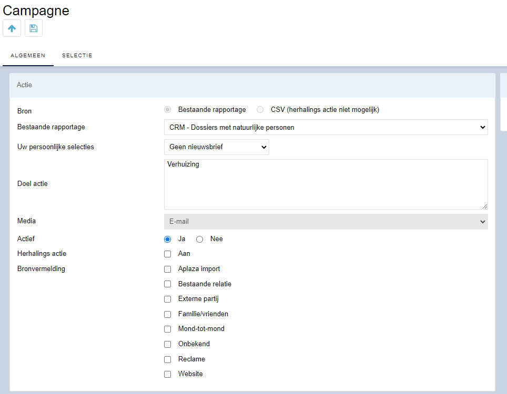Select the Onbekend checkbox
The height and width of the screenshot is (394, 507).
(167, 344)
